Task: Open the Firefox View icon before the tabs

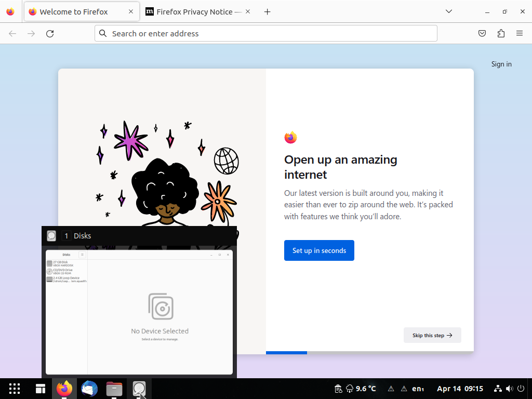Action: tap(10, 11)
